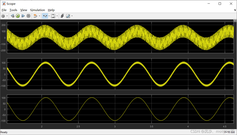The image size is (237, 135).
Task: Expand the Scale Axes dropdown arrow
Action: [57, 16]
